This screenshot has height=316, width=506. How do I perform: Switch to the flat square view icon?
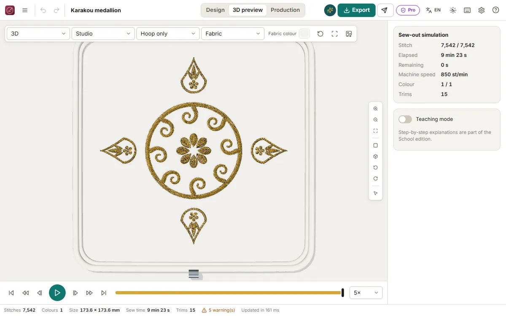click(x=376, y=145)
